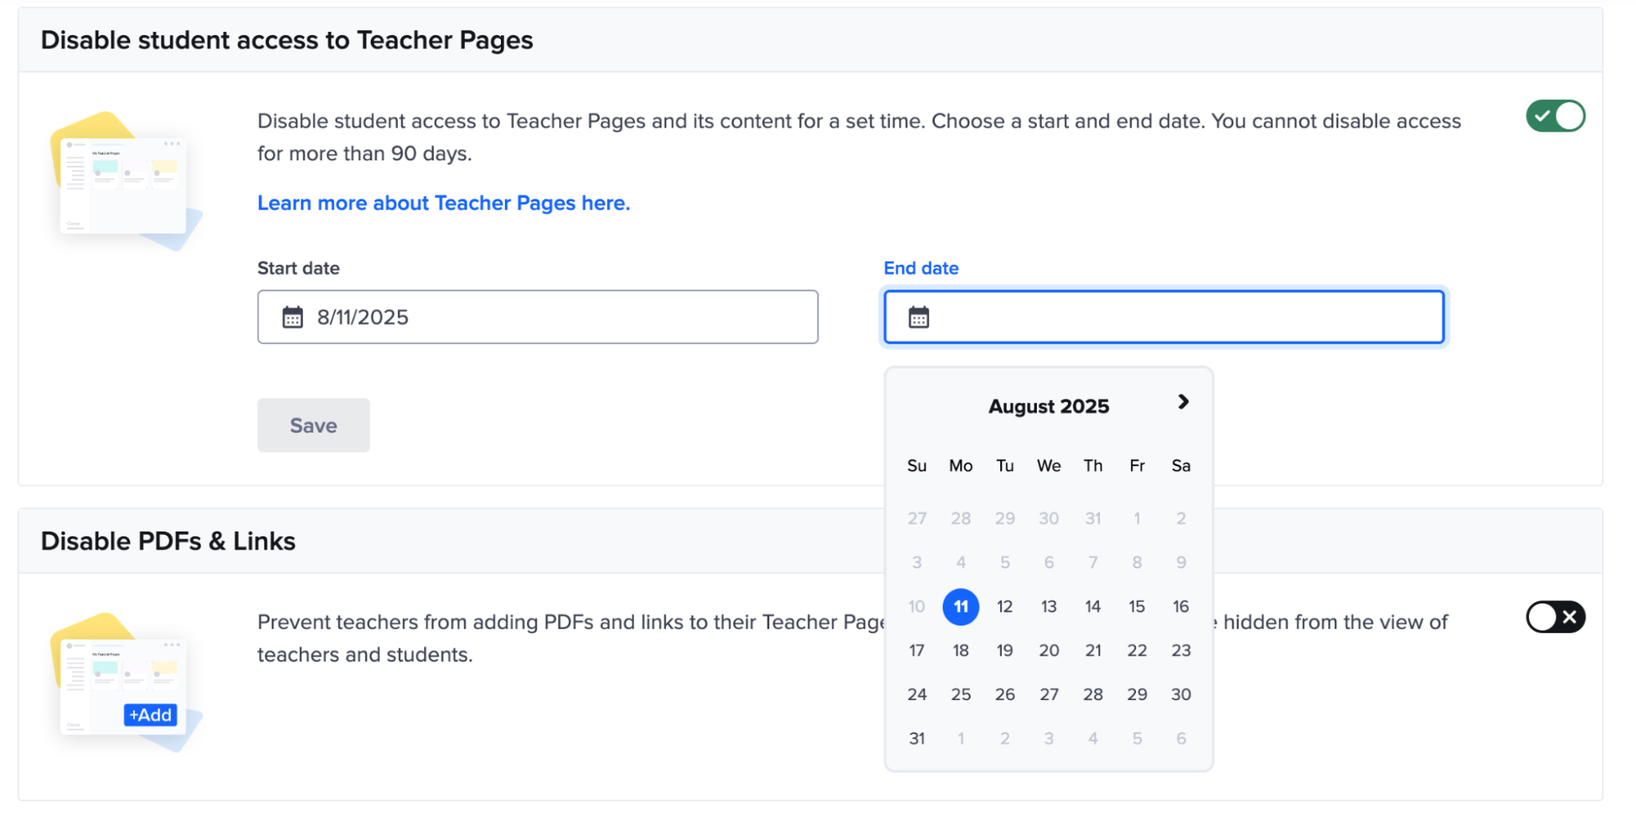Click inside the empty End date field
Image resolution: width=1636 pixels, height=821 pixels.
pos(1164,317)
